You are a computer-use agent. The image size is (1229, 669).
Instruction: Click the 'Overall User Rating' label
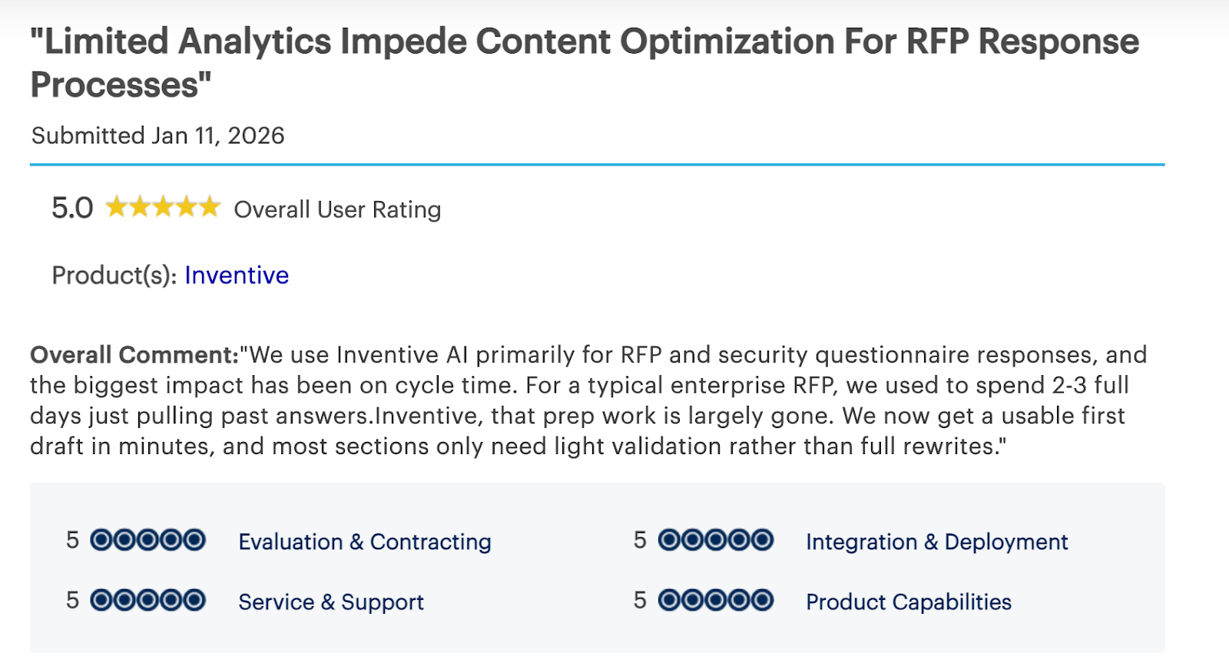(337, 209)
